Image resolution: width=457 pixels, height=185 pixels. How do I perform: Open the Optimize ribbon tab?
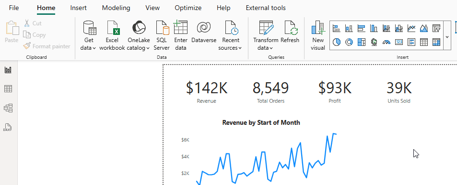pos(188,8)
